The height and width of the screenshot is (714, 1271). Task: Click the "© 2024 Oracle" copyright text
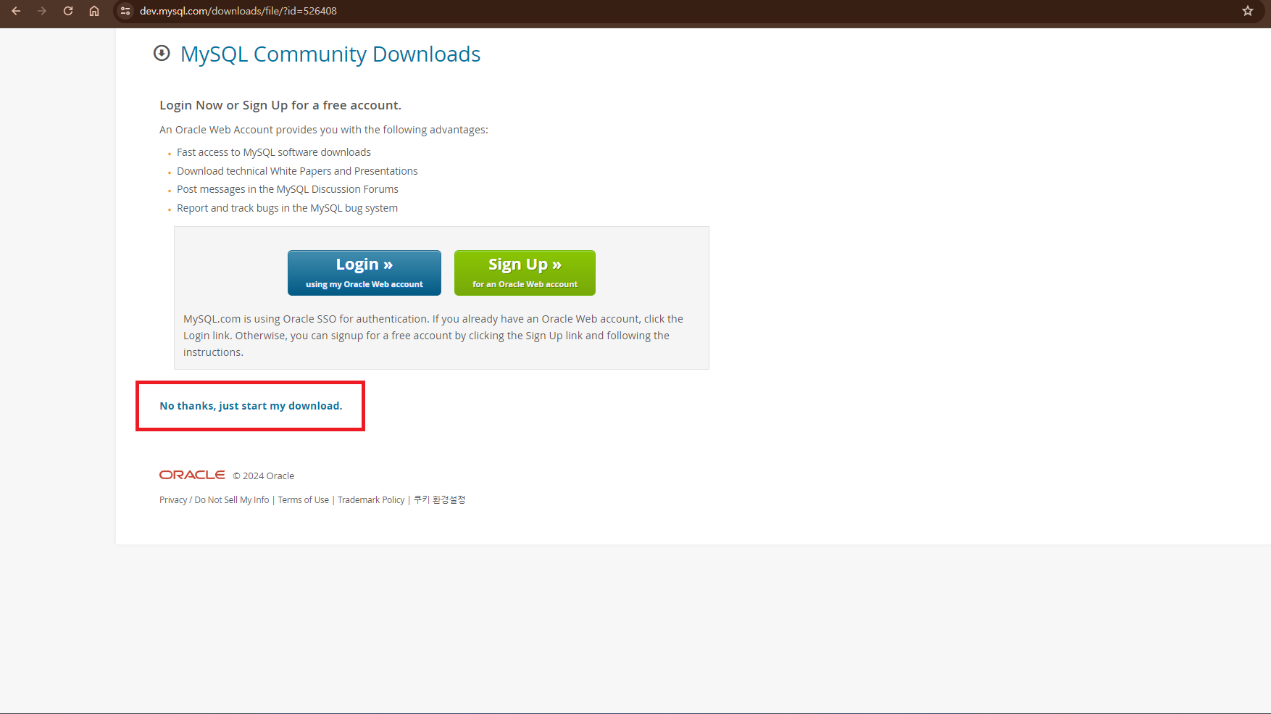pos(264,476)
